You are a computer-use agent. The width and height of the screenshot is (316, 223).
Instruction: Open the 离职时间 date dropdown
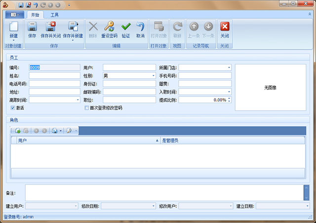(77, 100)
